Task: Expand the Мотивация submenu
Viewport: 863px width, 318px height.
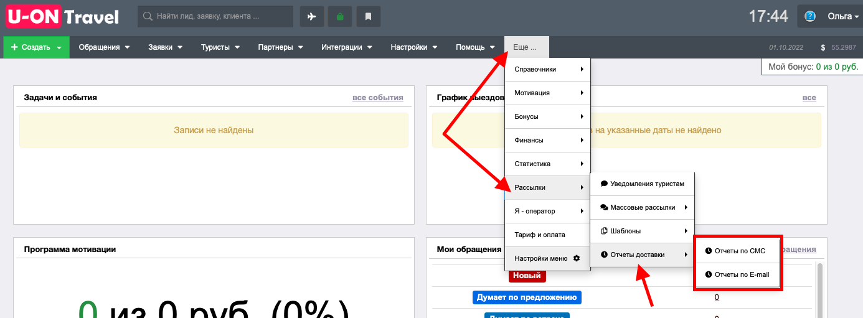Action: coord(547,93)
